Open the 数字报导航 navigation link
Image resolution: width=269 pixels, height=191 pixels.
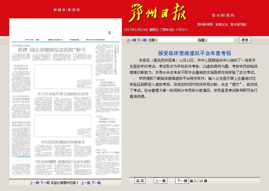pyautogui.click(x=238, y=25)
